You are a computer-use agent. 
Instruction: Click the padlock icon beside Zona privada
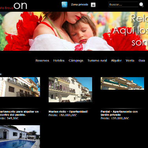coord(93,5)
